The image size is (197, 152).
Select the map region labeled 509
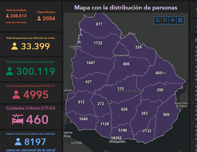(x=166, y=114)
